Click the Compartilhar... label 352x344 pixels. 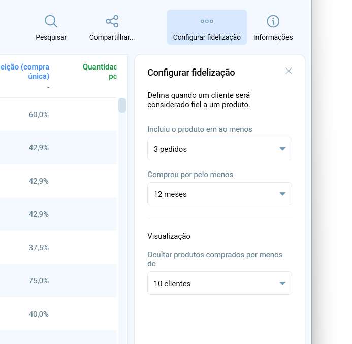click(x=112, y=37)
